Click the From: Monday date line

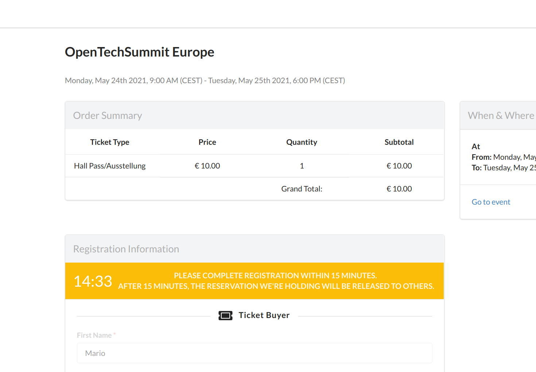[504, 157]
